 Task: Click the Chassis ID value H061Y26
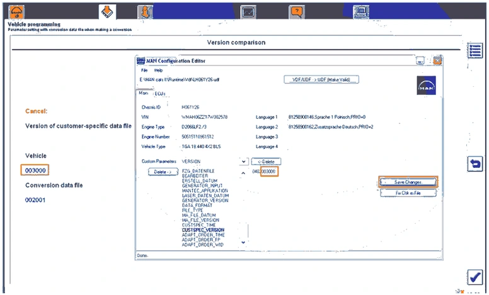click(190, 107)
